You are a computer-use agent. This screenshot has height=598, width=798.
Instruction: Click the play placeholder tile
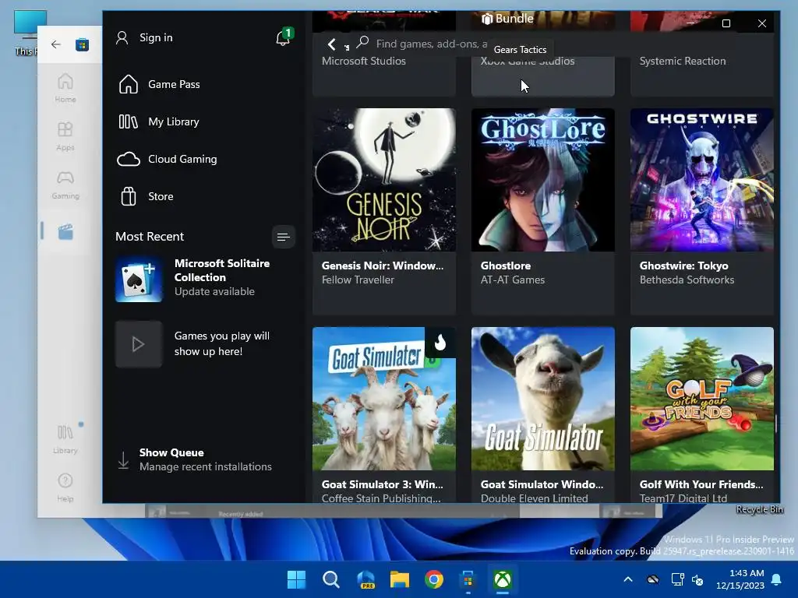139,344
